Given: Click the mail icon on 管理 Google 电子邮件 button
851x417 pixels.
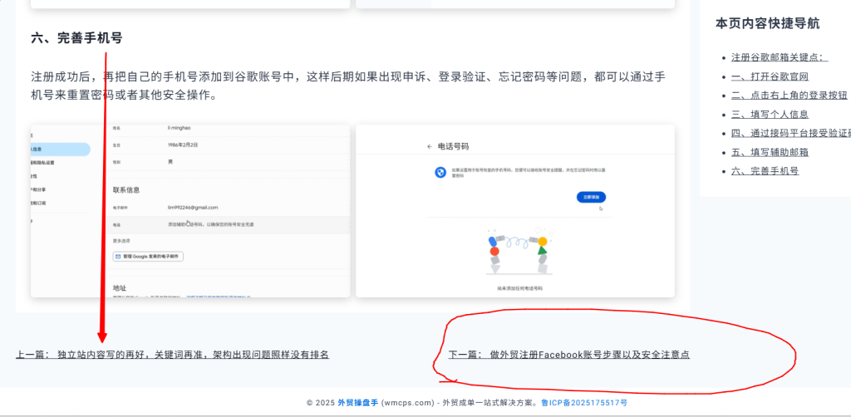Looking at the screenshot, I should point(118,257).
